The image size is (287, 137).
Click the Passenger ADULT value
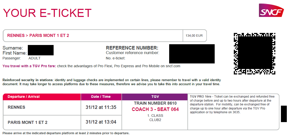pos(35,58)
